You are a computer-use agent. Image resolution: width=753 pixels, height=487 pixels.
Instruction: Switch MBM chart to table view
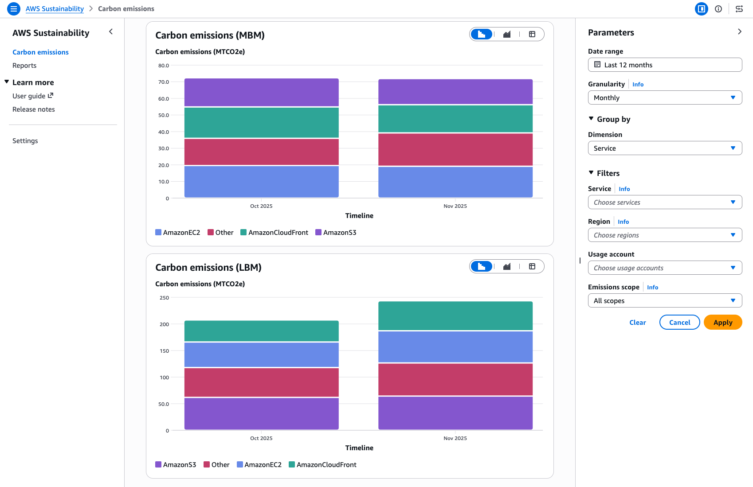532,34
